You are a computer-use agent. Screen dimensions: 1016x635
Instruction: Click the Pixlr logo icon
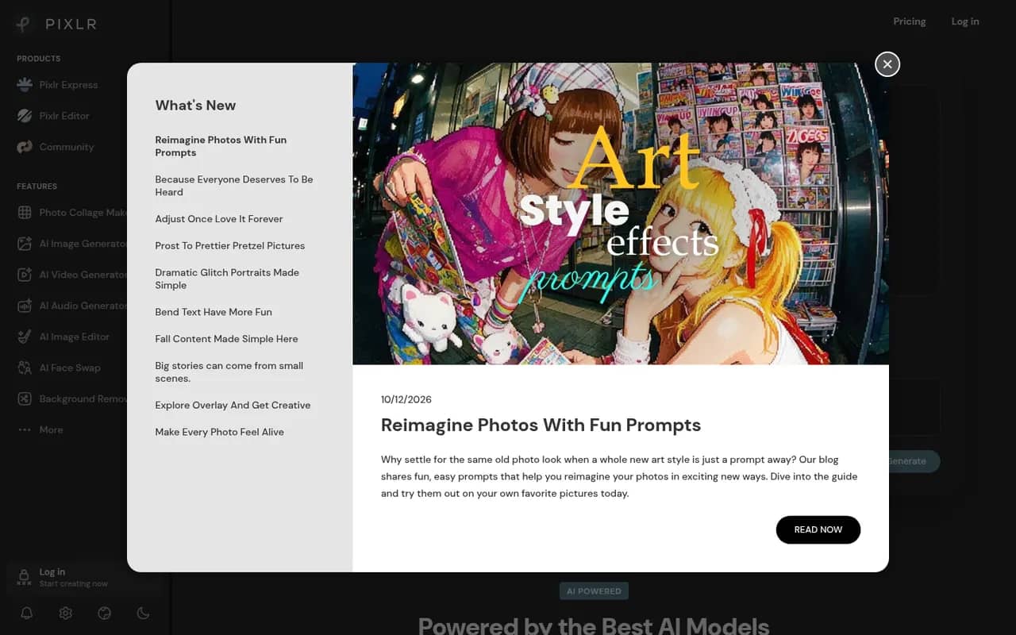[x=24, y=24]
